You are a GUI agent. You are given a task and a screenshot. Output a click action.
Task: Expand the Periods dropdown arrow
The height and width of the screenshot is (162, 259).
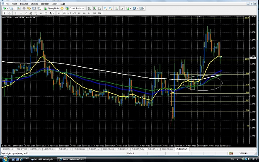coord(137,8)
